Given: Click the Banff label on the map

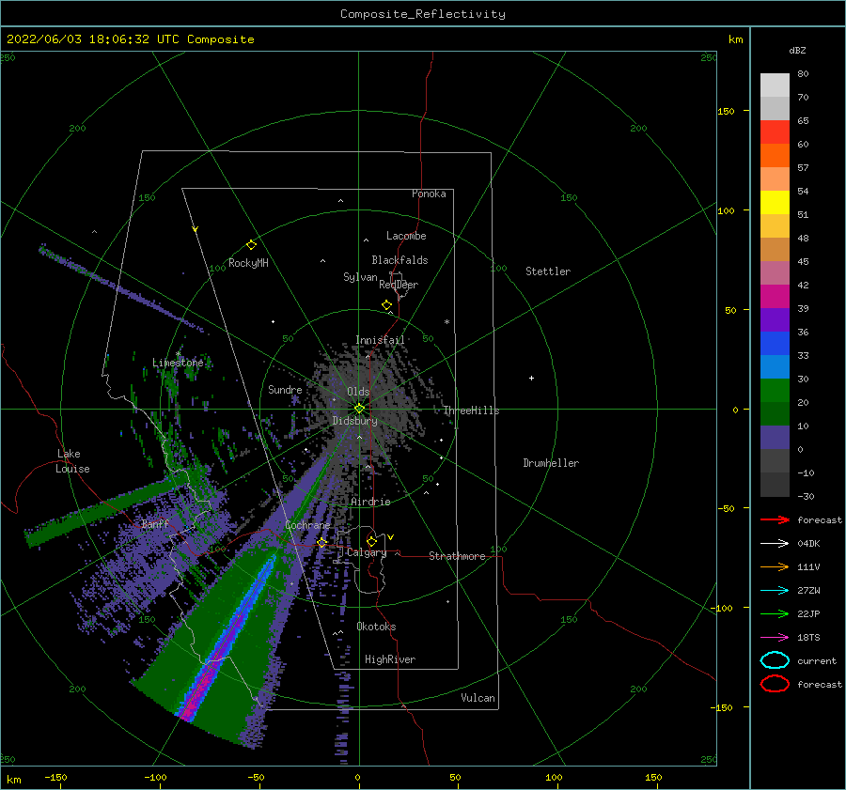Looking at the screenshot, I should coord(155,523).
